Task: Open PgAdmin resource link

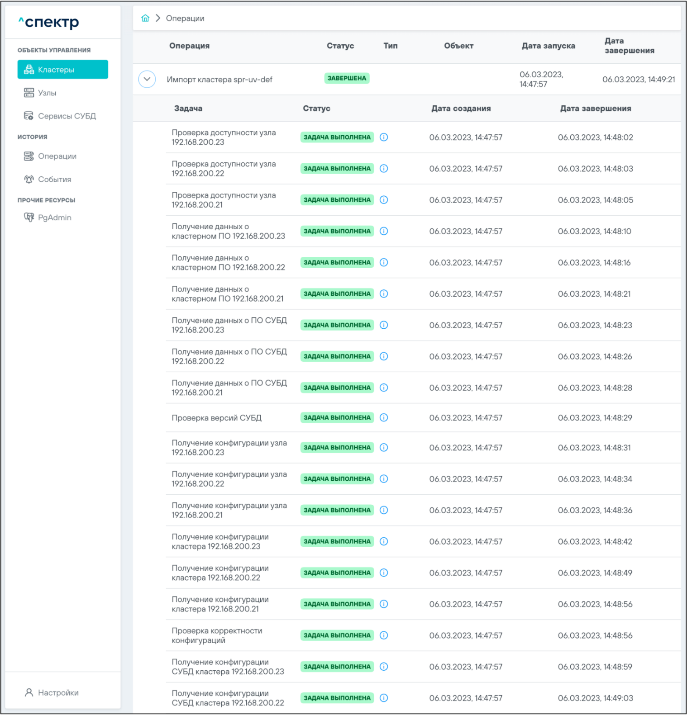Action: click(54, 218)
